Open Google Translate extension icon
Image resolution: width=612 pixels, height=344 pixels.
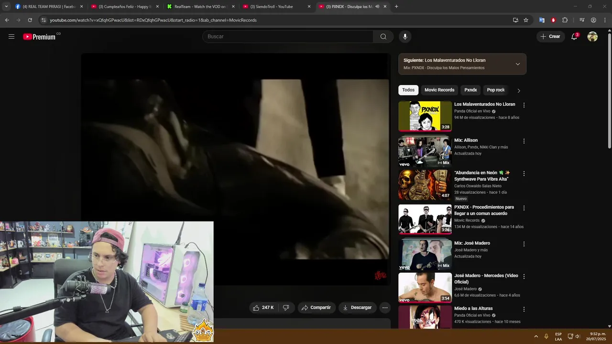click(x=542, y=20)
